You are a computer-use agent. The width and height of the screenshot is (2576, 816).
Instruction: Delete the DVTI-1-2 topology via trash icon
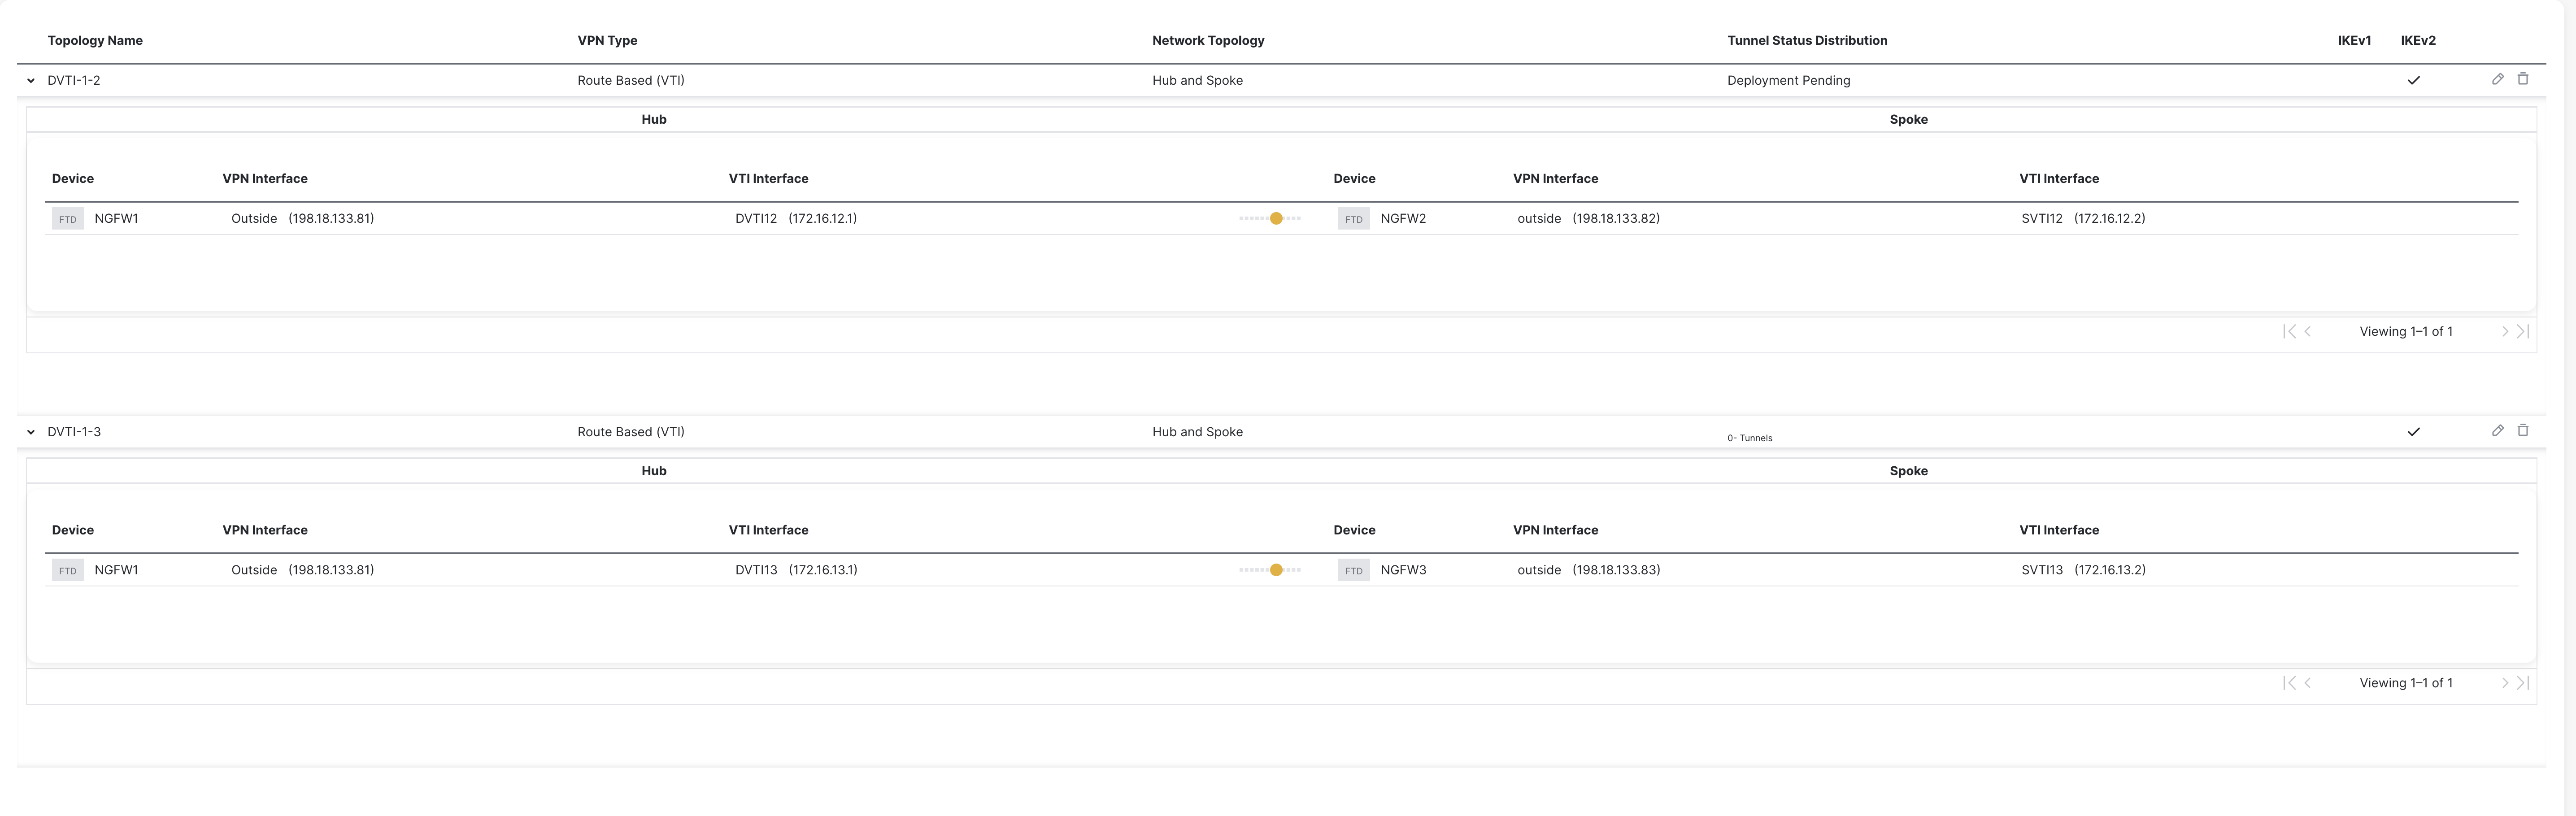[2523, 79]
